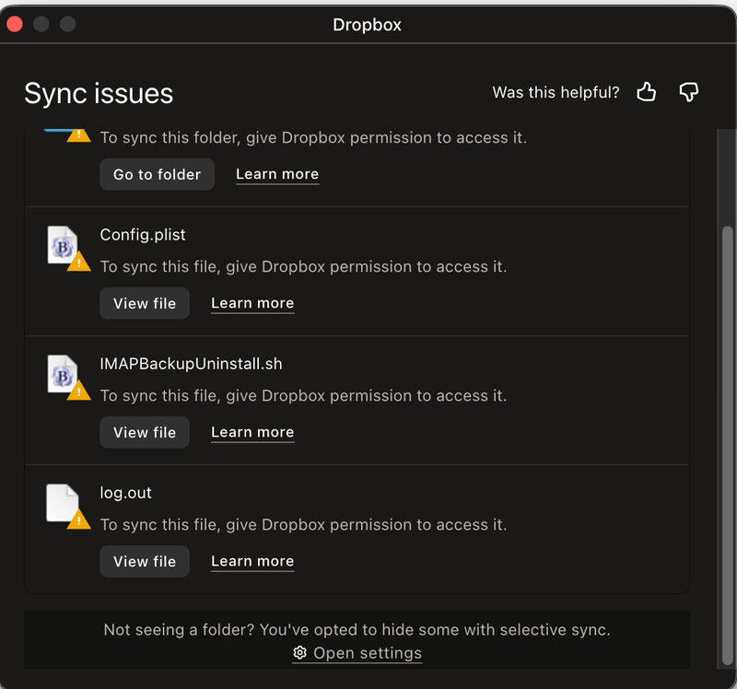The image size is (737, 689).
Task: Open Learn more link for Config.plist
Action: click(x=252, y=303)
